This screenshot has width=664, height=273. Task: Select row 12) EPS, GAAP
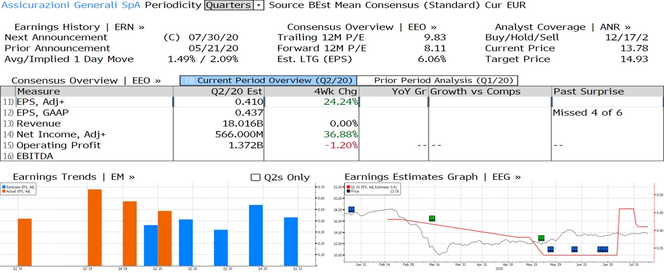click(332, 113)
